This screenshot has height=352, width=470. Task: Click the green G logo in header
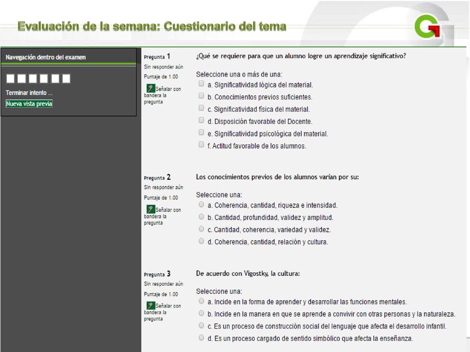(427, 27)
